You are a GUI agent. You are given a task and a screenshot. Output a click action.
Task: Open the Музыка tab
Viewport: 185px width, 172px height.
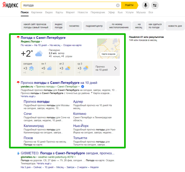[x=141, y=12]
